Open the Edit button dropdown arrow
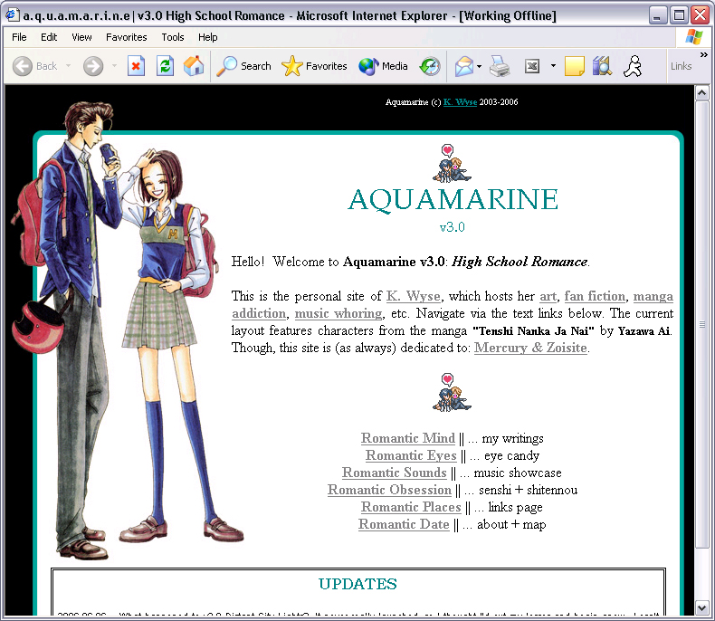 click(553, 66)
